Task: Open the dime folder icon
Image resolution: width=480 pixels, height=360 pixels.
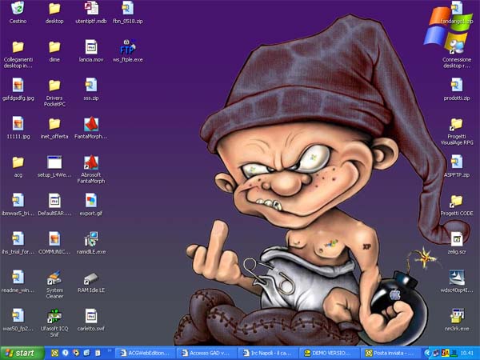Action: 54,47
